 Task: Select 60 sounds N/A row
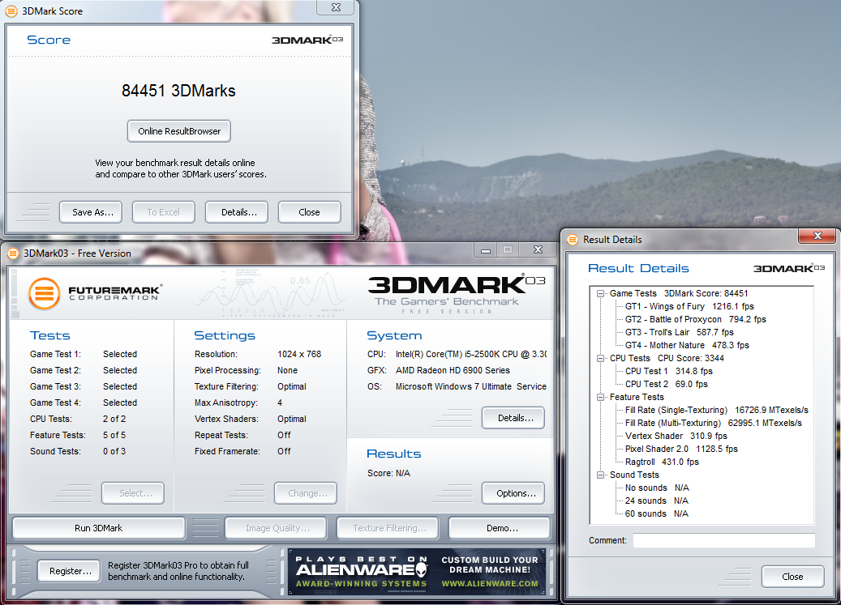[x=656, y=513]
